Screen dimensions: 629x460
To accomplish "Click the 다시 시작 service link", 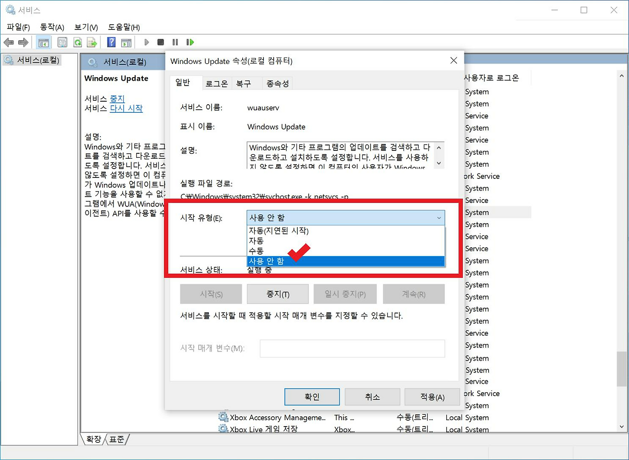I will [x=126, y=109].
